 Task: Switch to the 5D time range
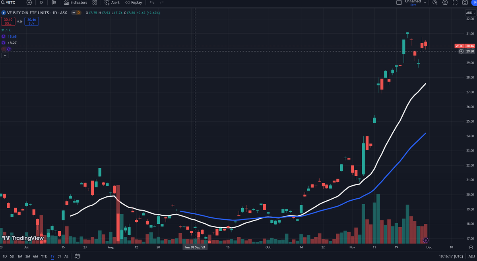click(12, 256)
